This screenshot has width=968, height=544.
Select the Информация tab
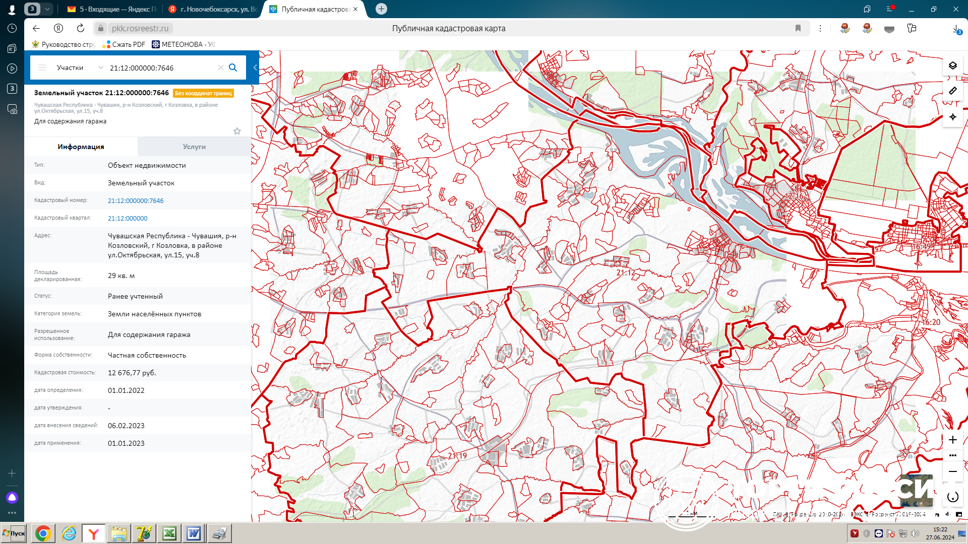point(81,147)
